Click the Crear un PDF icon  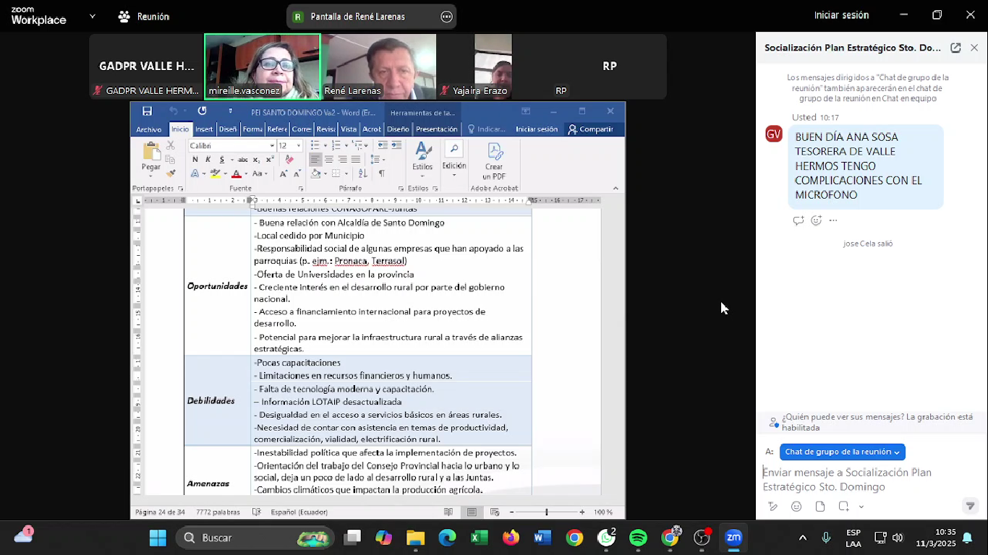tap(495, 161)
